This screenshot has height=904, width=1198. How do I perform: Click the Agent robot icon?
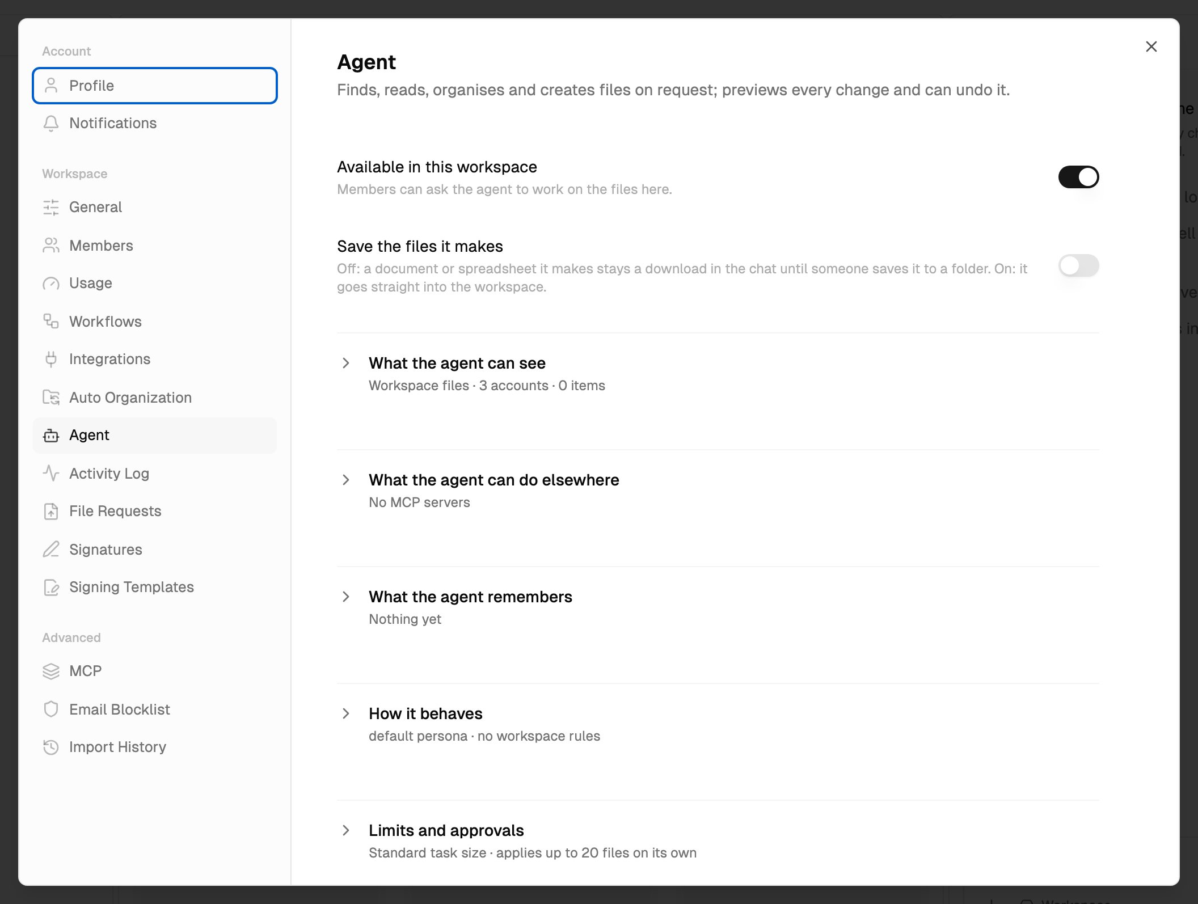51,435
